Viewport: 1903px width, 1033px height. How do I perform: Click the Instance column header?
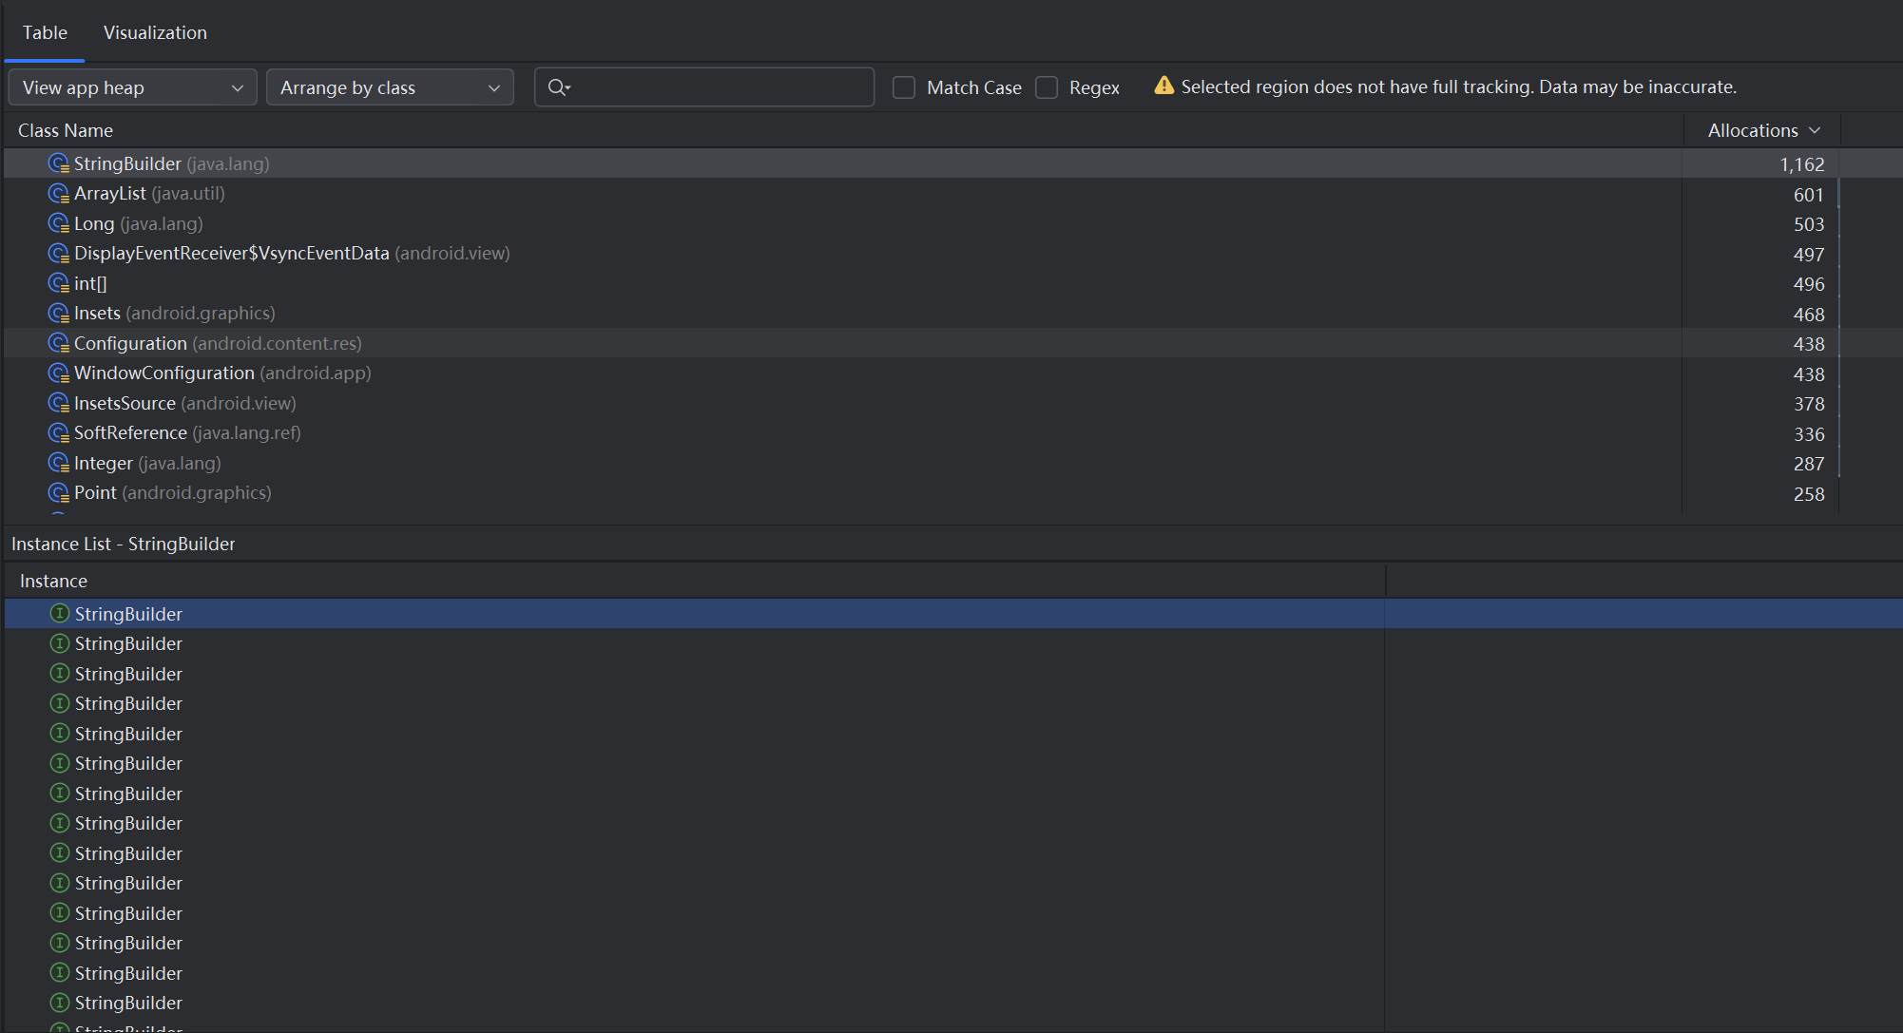click(x=53, y=581)
